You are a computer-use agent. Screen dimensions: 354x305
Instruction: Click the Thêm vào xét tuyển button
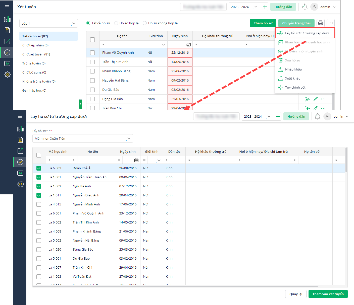(328, 294)
